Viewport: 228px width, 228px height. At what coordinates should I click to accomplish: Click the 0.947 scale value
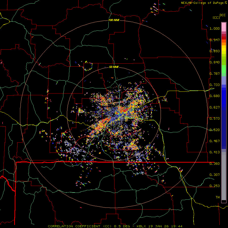pos(215,40)
